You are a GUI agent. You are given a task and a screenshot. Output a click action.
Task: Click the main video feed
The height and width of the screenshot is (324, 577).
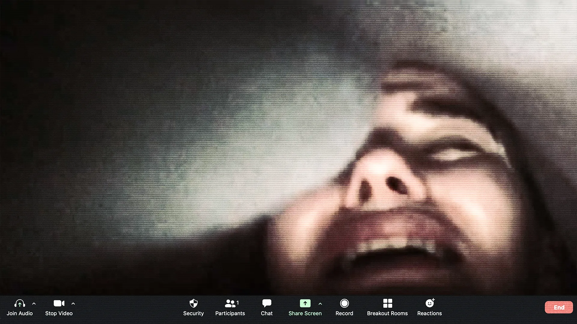(x=288, y=148)
